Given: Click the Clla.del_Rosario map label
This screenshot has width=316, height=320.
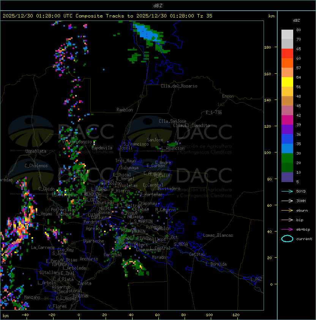Looking at the screenshot, I should click(179, 86).
